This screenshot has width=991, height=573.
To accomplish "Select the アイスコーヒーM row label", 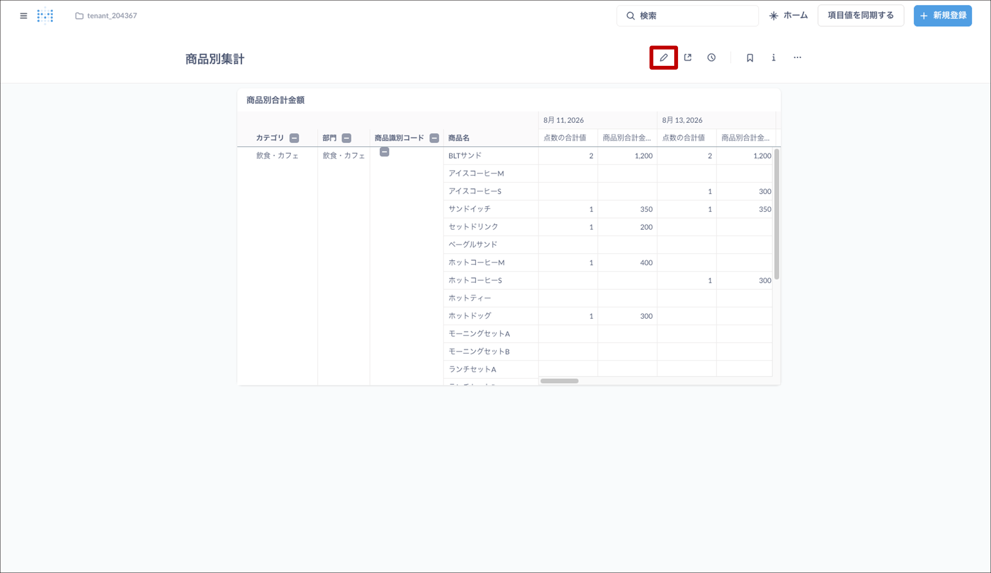I will pyautogui.click(x=476, y=173).
